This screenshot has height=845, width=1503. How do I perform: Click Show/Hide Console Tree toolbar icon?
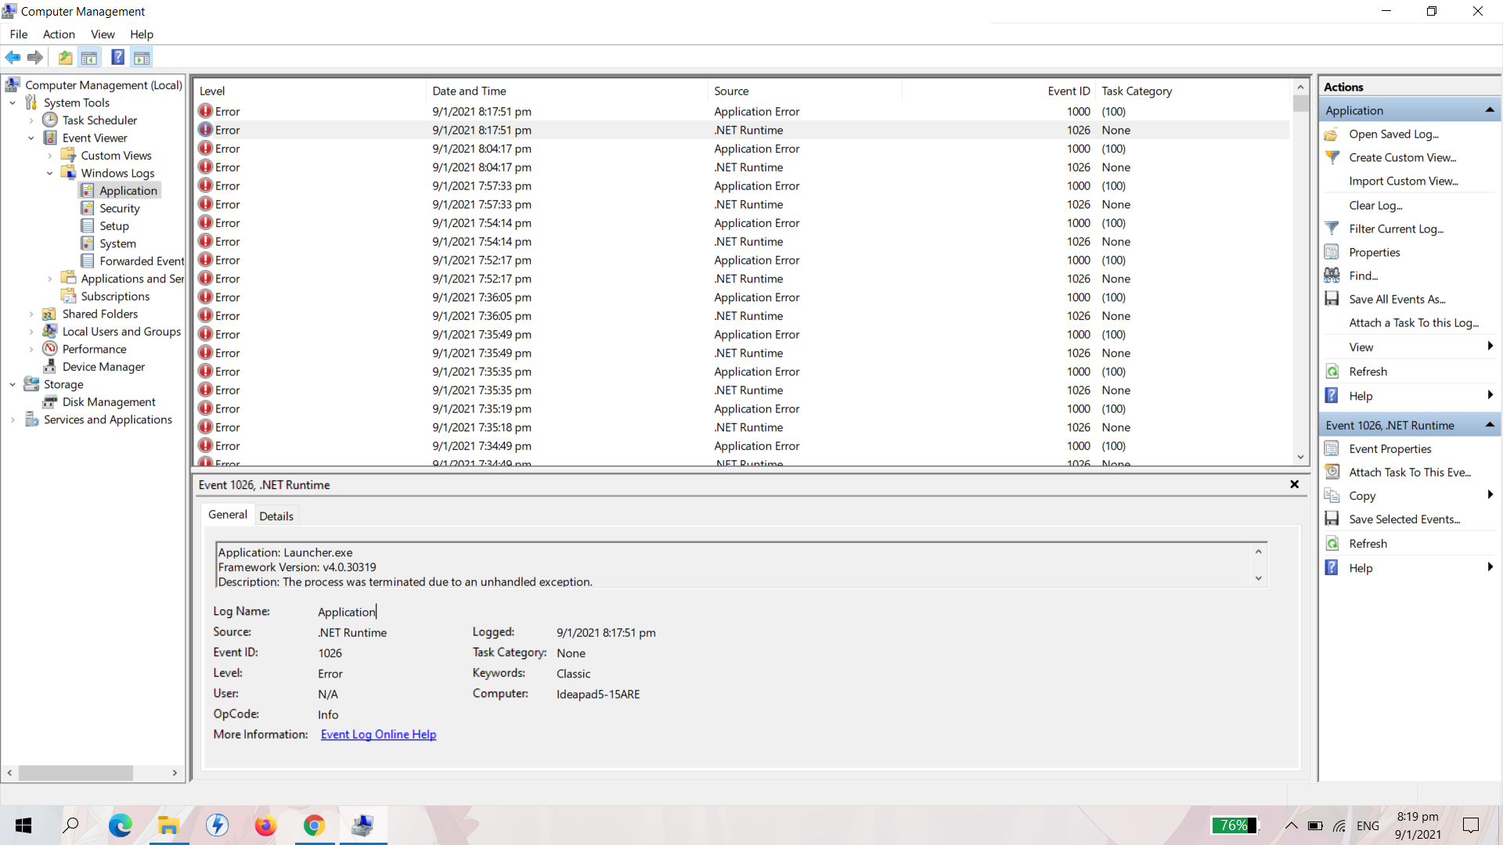89,57
